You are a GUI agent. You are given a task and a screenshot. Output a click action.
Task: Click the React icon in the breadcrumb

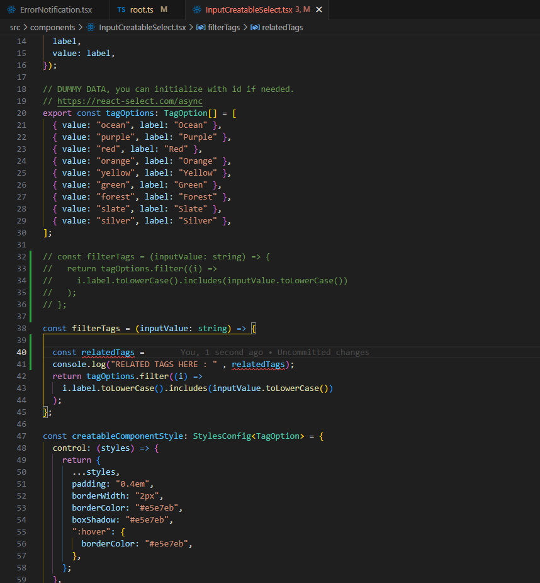pyautogui.click(x=91, y=28)
